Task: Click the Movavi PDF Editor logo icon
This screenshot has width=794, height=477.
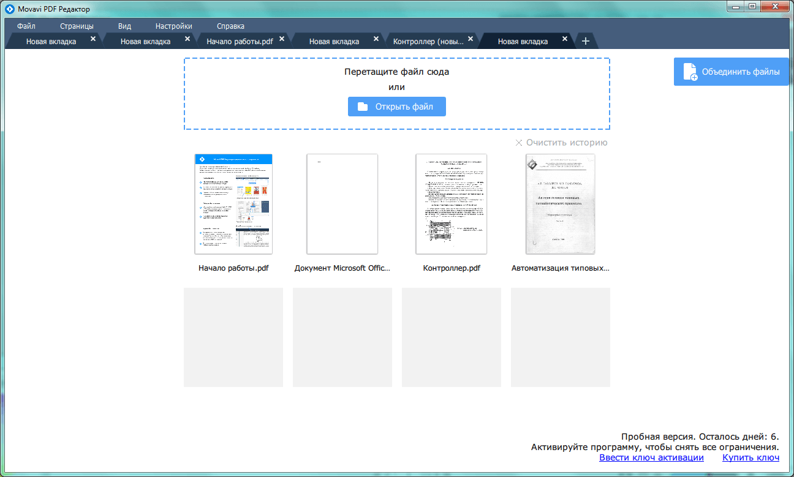Action: coord(9,9)
